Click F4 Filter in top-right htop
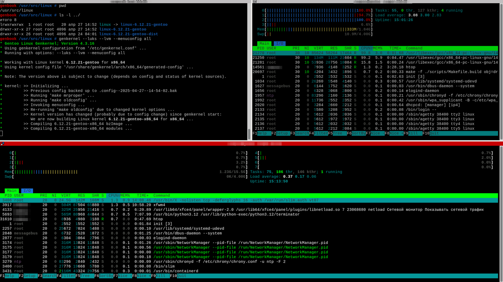 point(318,133)
